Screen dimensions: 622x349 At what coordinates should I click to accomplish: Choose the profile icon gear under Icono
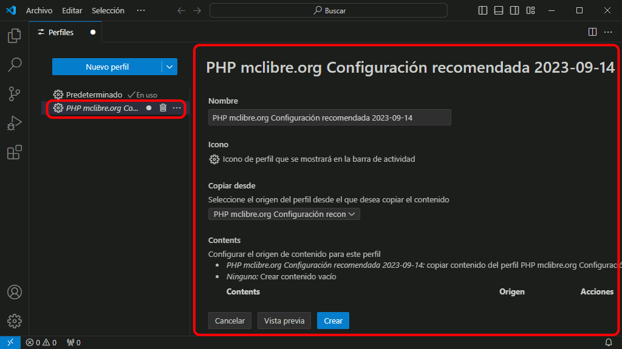[214, 159]
